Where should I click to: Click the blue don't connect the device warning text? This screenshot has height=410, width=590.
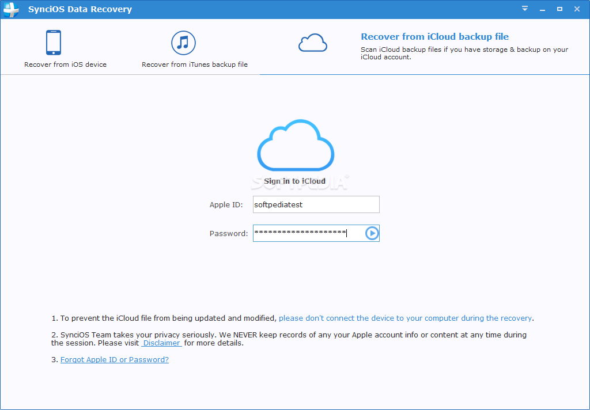405,318
